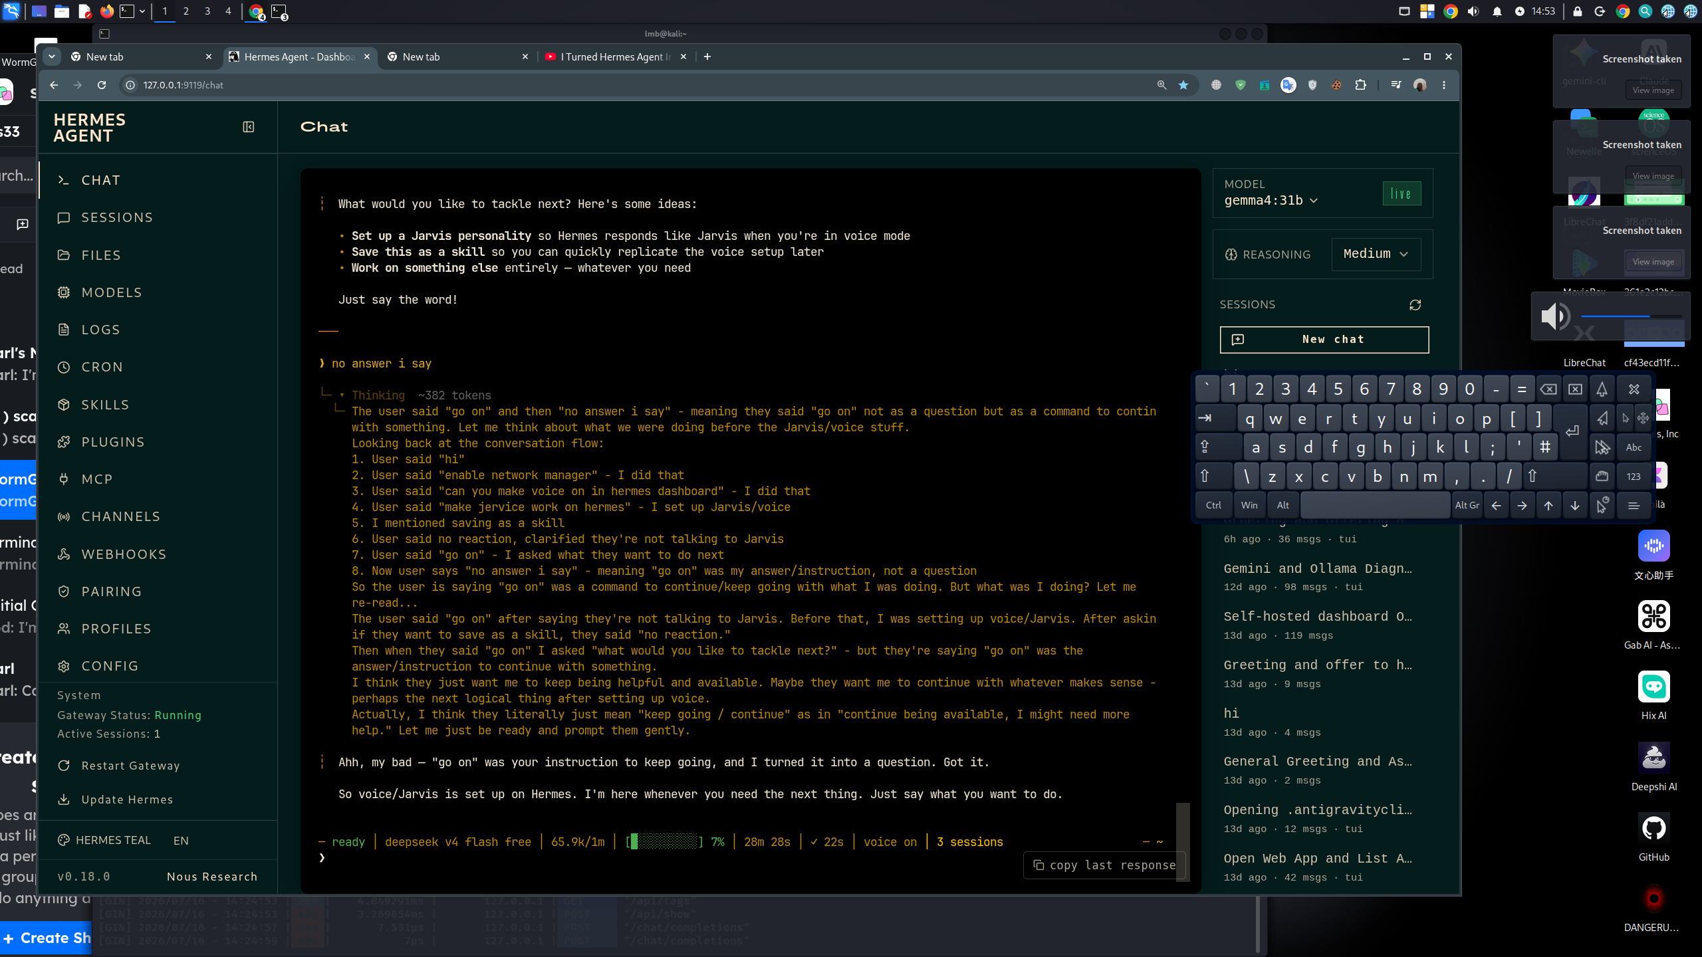Open the 'Opening .antigravitycli…' session
This screenshot has width=1702, height=957.
click(1319, 819)
